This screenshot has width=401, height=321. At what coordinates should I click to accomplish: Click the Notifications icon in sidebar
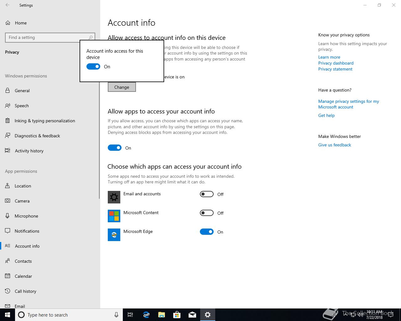[8, 231]
